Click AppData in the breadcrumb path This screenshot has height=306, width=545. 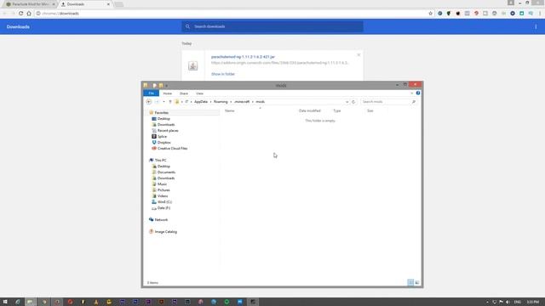201,102
